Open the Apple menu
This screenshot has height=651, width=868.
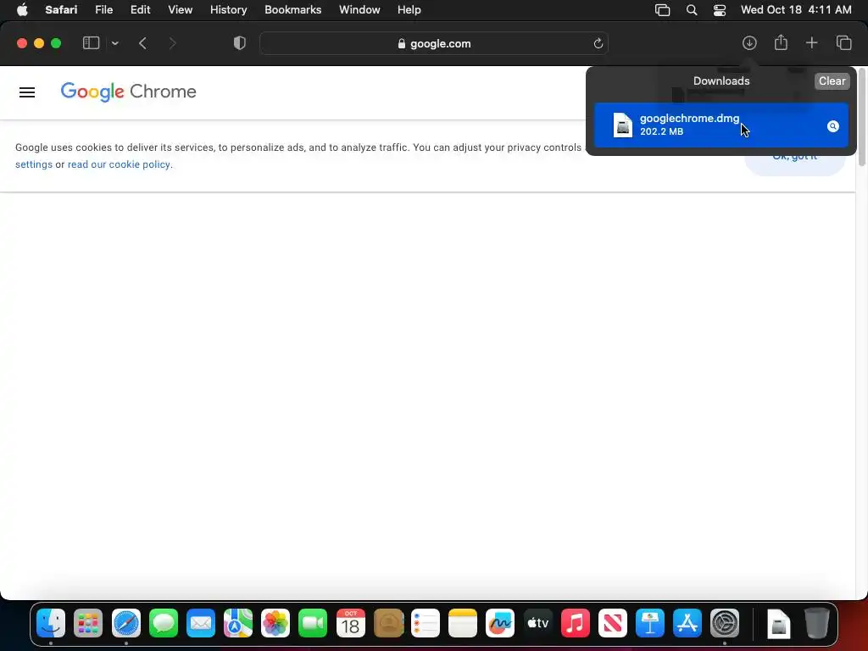coord(22,10)
